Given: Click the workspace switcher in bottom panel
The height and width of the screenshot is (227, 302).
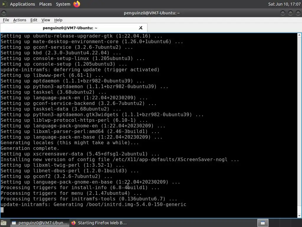Looking at the screenshot, I should coord(263,223).
